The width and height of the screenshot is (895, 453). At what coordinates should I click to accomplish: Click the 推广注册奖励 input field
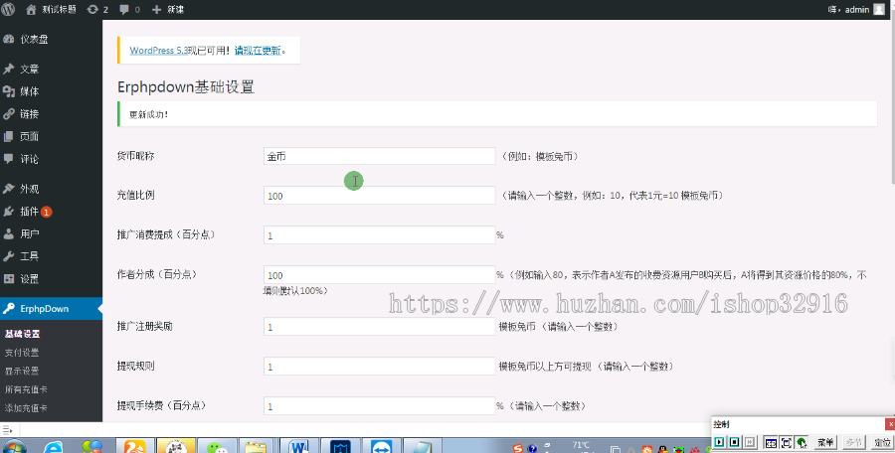(379, 327)
